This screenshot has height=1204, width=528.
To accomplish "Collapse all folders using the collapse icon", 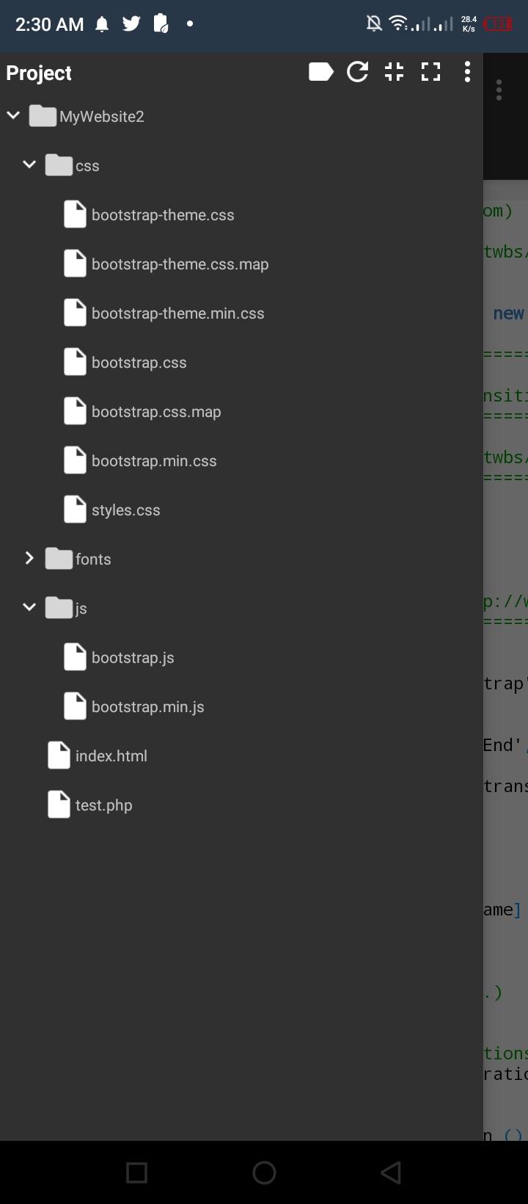I will click(x=395, y=72).
